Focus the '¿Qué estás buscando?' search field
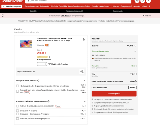 [x=78, y=1]
